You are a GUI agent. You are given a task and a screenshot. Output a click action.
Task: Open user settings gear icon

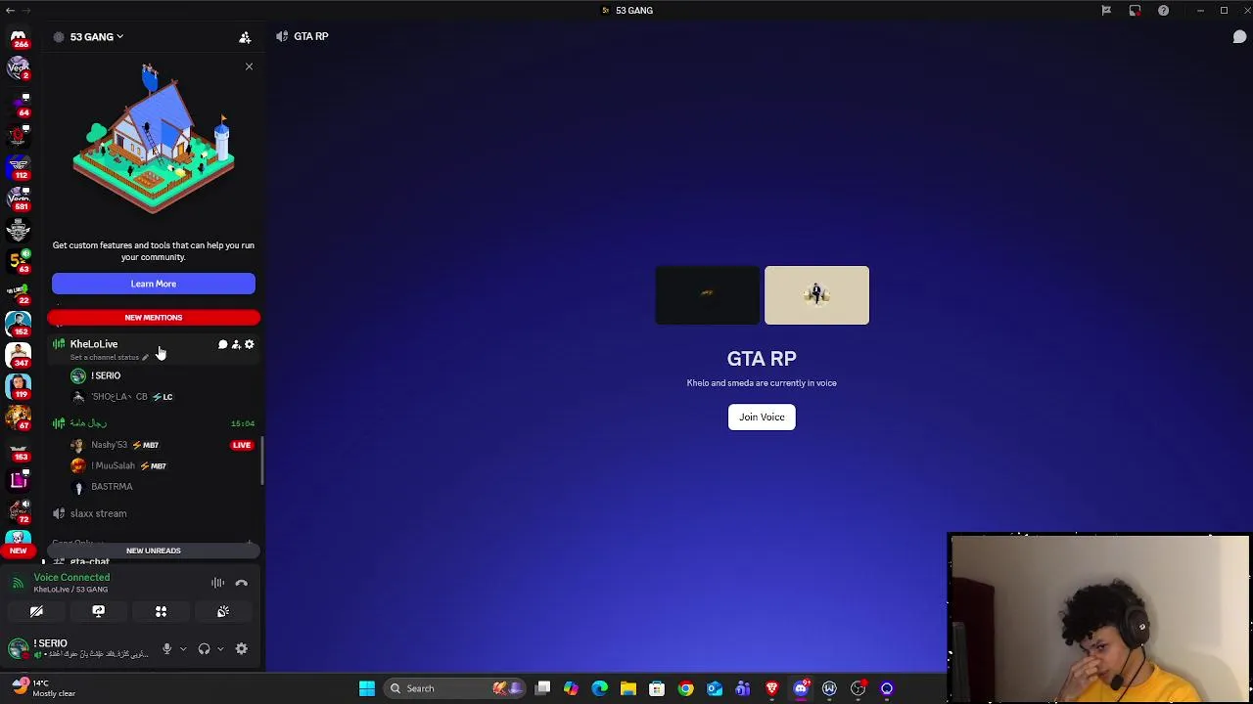click(242, 648)
